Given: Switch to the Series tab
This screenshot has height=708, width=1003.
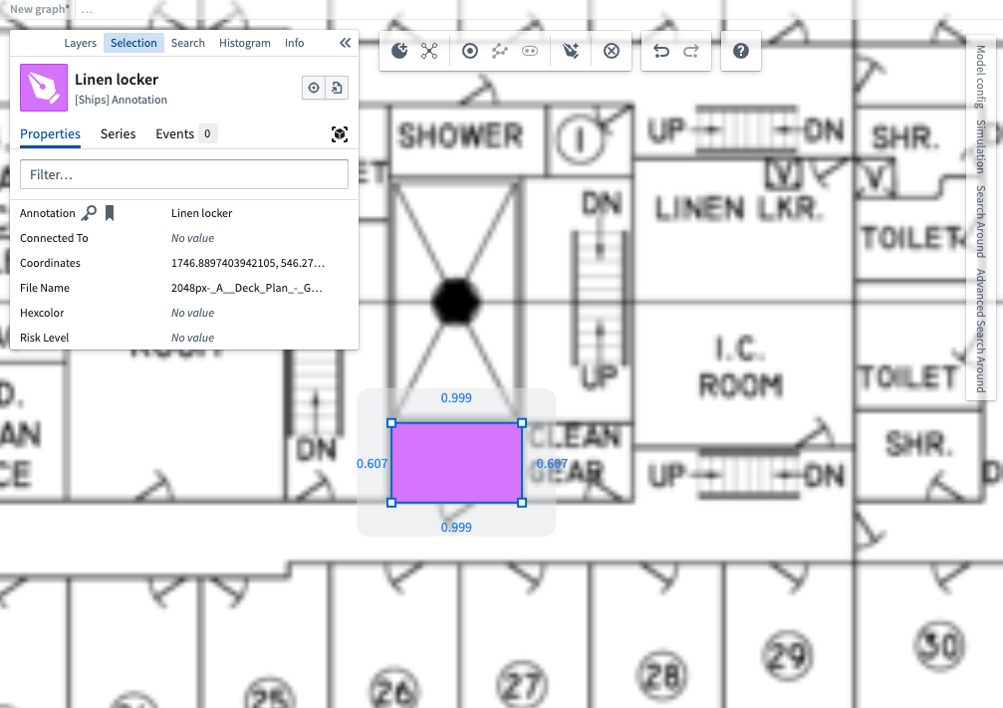Looking at the screenshot, I should pyautogui.click(x=118, y=134).
